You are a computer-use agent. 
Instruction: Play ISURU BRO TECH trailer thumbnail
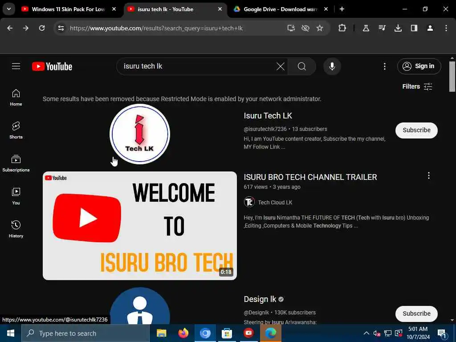[140, 226]
